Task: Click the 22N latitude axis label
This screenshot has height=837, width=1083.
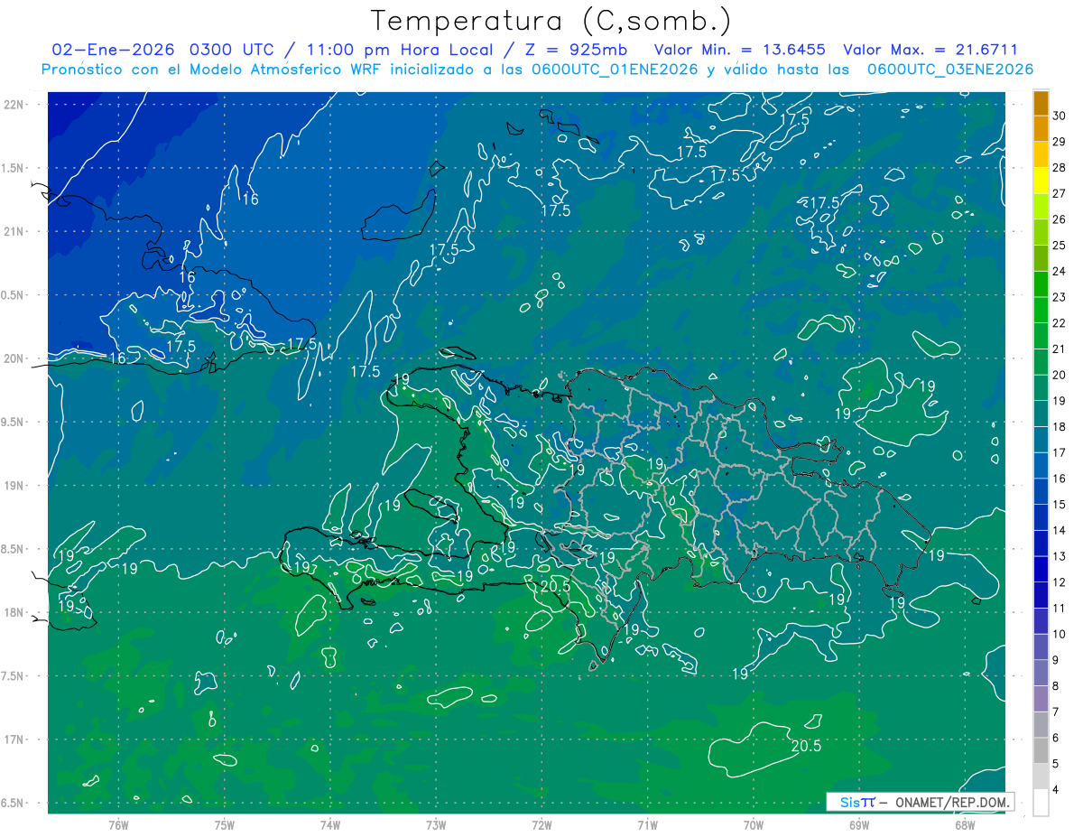Action: pyautogui.click(x=15, y=105)
